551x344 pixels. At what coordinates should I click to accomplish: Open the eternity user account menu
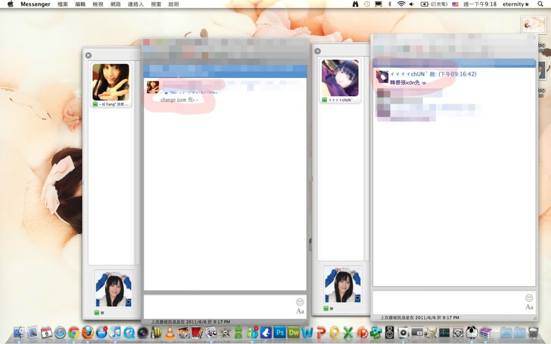click(x=515, y=4)
